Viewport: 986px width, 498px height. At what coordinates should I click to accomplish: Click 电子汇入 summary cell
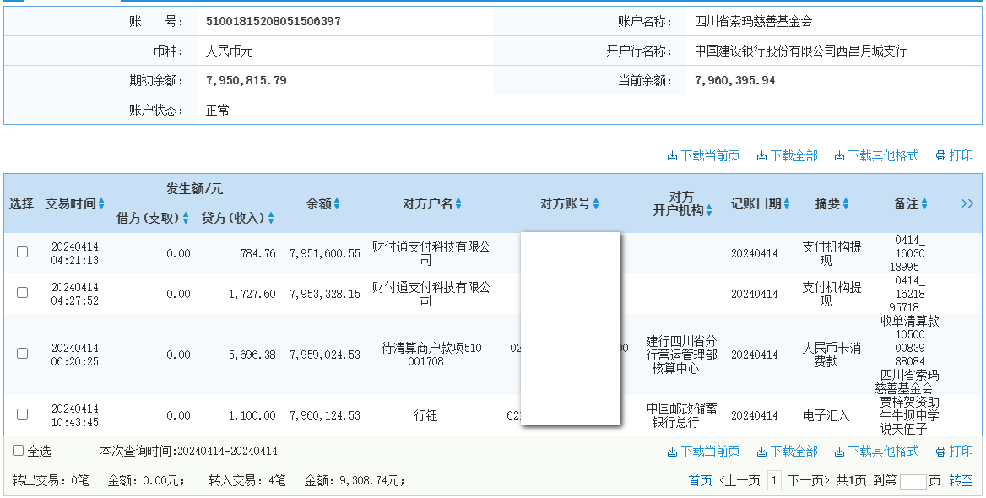click(x=826, y=415)
